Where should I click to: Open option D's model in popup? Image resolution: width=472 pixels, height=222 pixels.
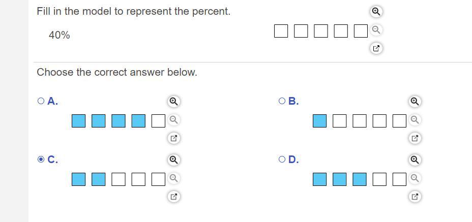[415, 197]
